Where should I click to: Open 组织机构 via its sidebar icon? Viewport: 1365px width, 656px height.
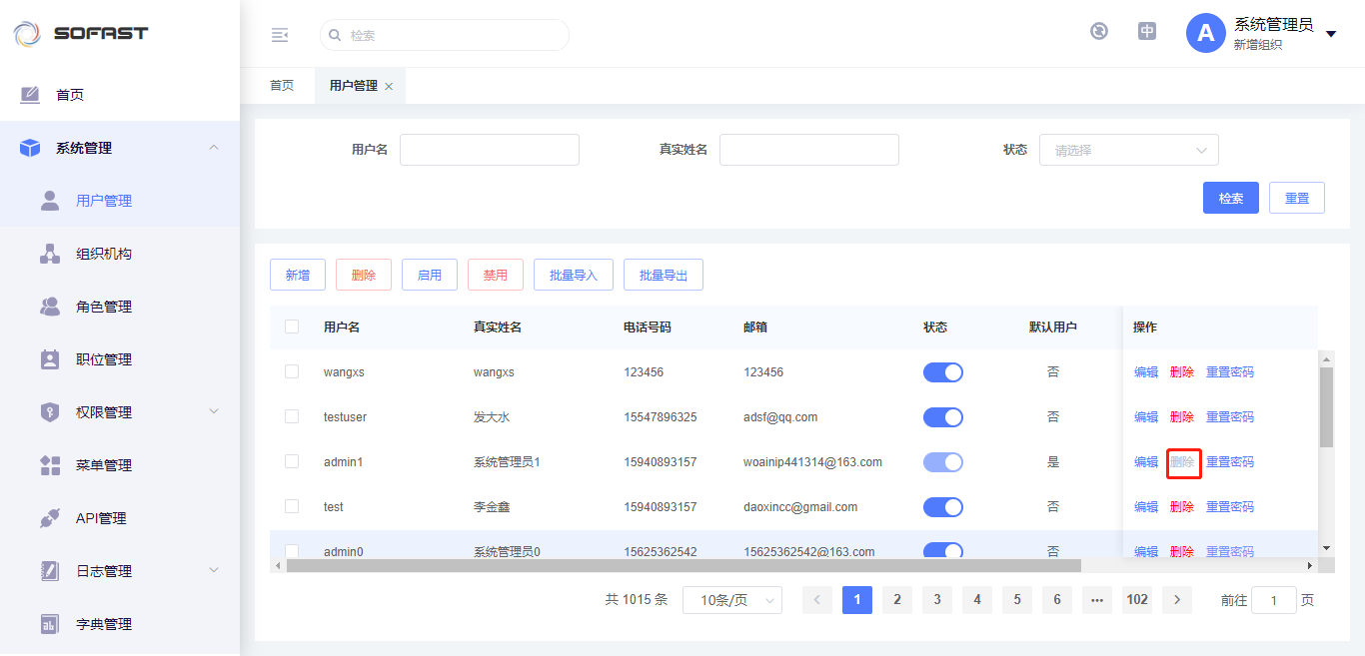click(50, 254)
